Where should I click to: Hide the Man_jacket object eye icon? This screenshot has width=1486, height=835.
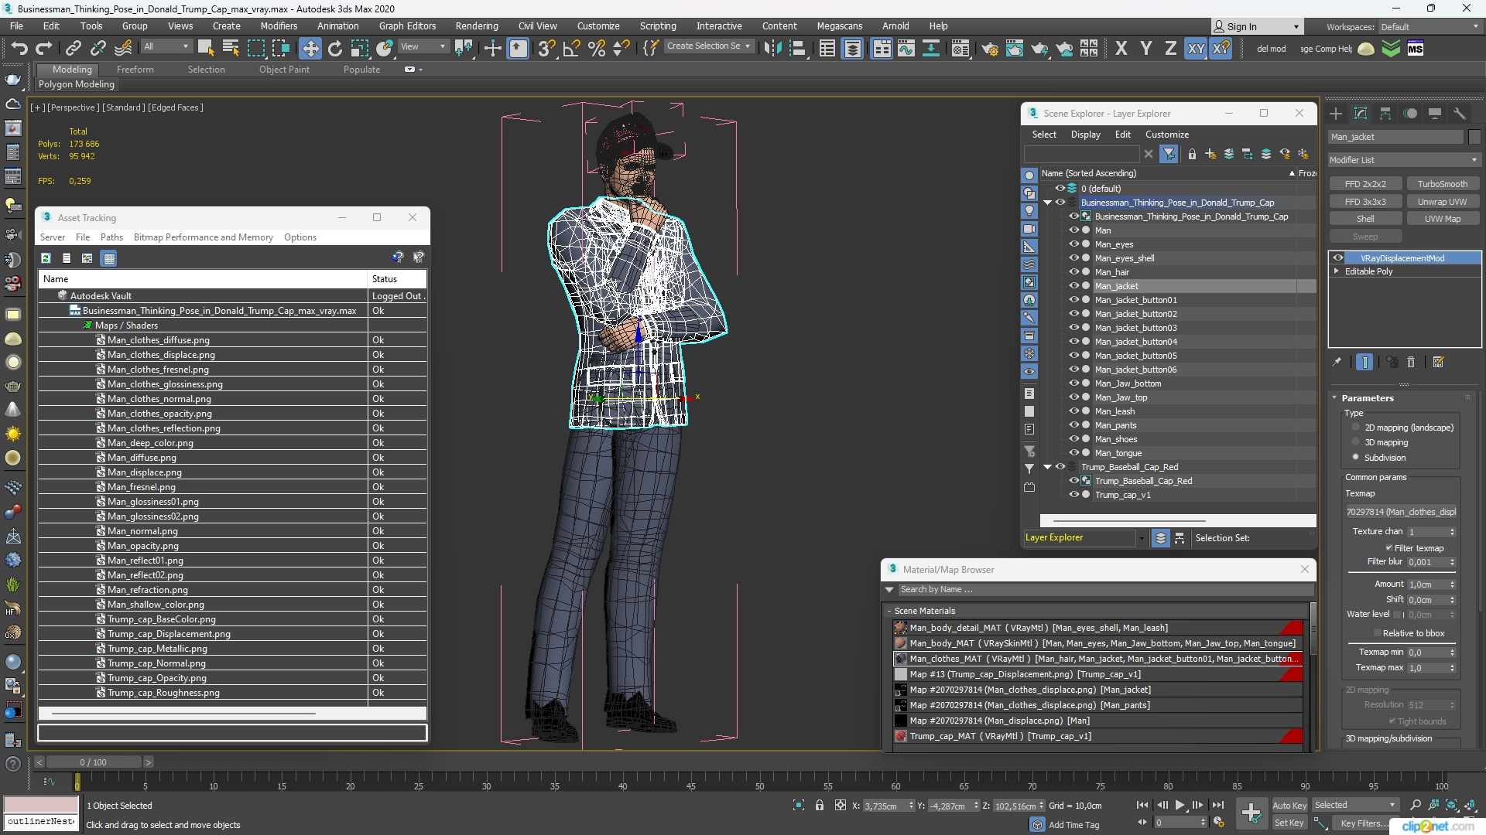click(1074, 286)
